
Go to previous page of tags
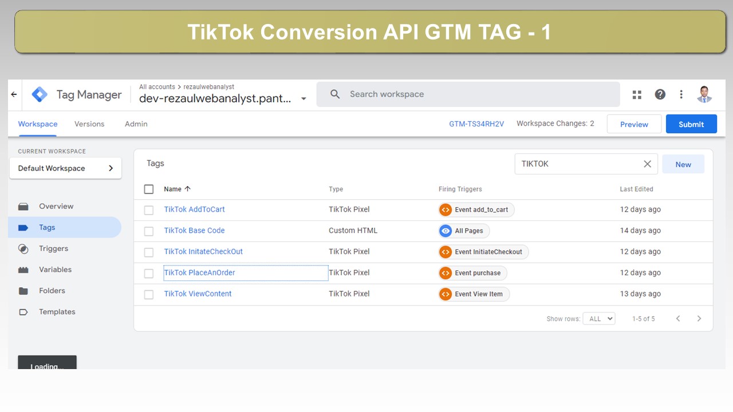click(x=678, y=319)
